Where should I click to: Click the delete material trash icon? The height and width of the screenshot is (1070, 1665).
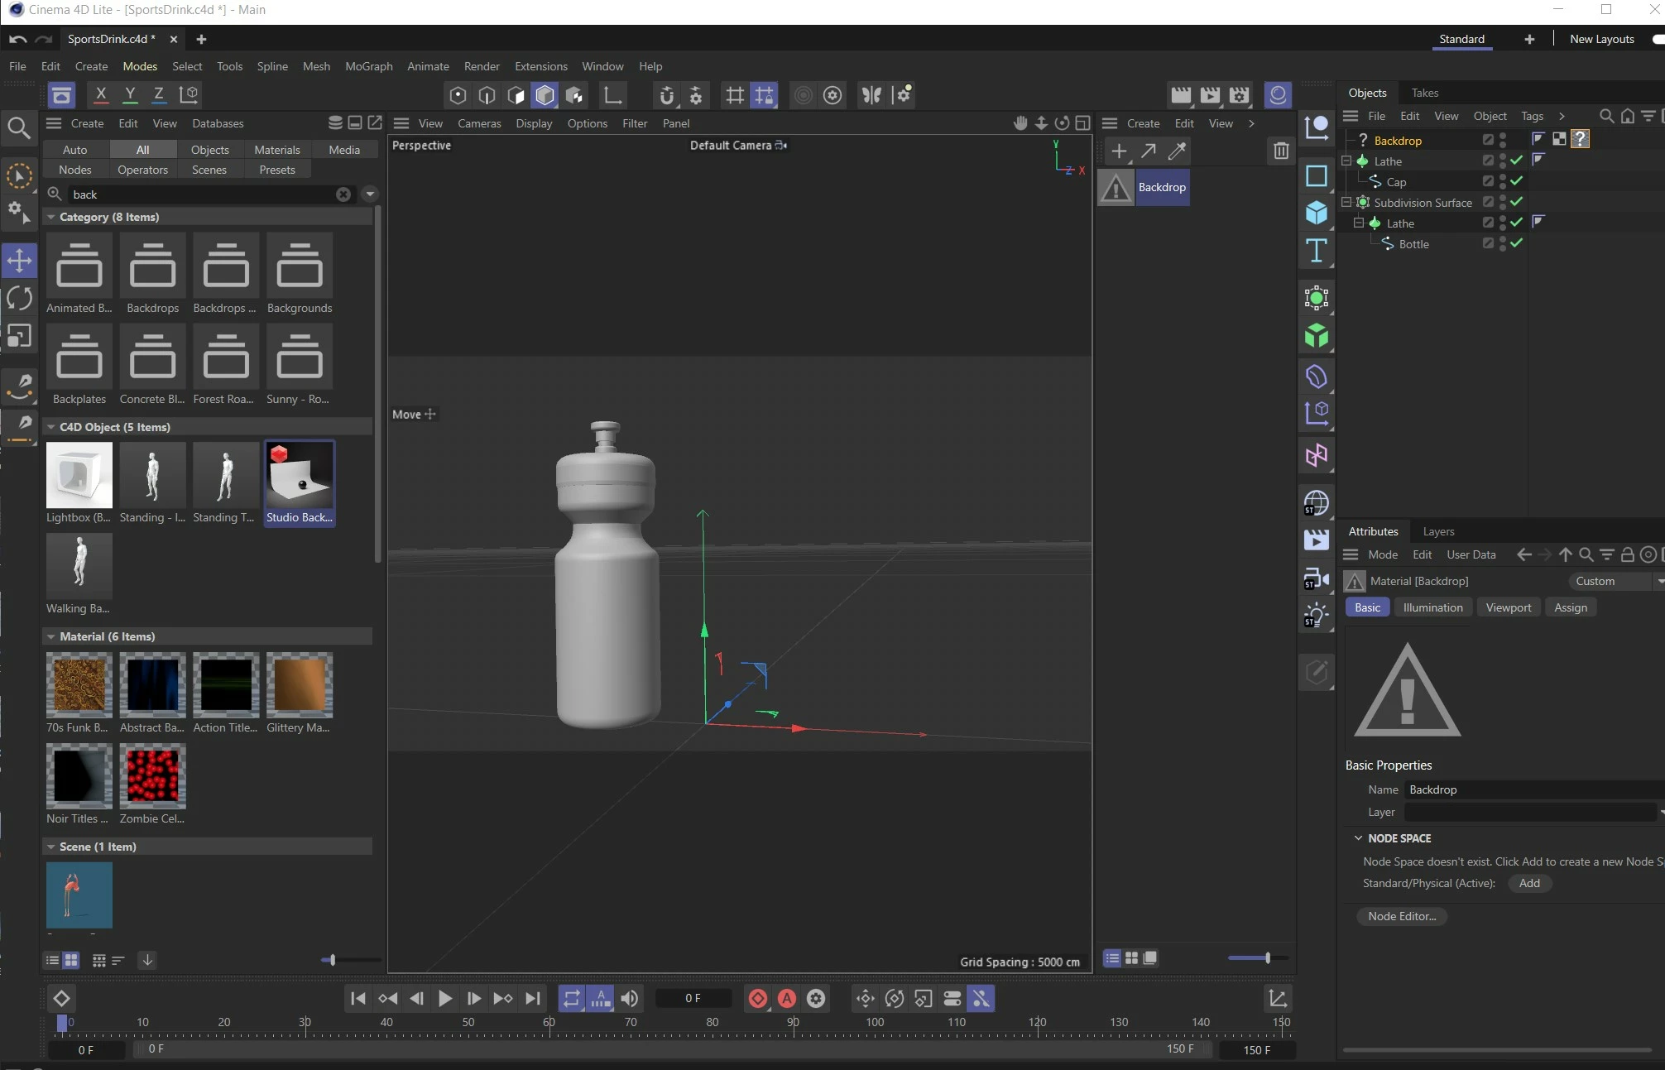pyautogui.click(x=1281, y=151)
